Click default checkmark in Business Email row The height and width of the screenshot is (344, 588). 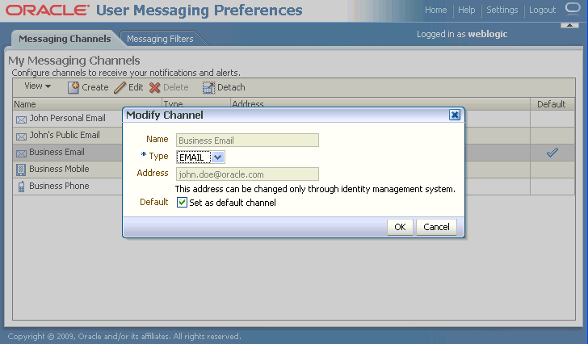pos(552,153)
